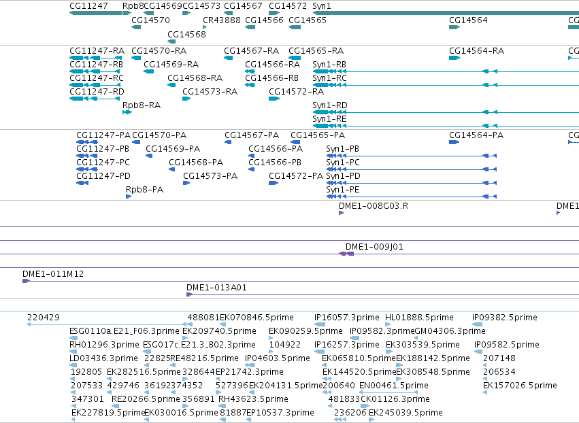Select the CG14569-RA transcript label

tap(171, 64)
